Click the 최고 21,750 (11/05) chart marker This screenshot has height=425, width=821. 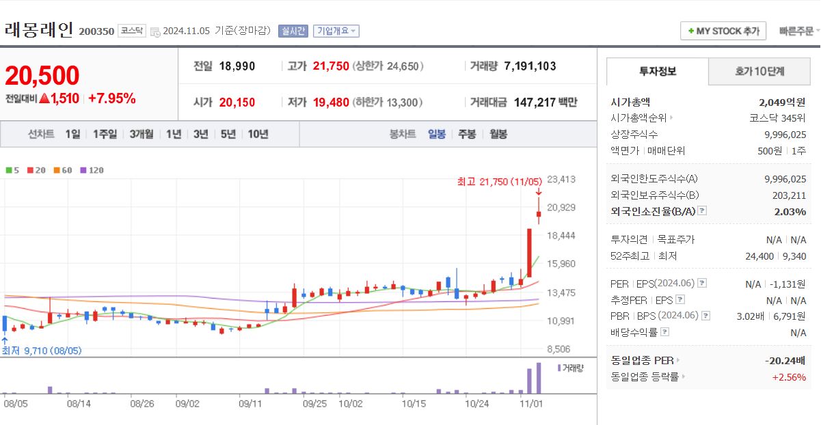coord(500,182)
